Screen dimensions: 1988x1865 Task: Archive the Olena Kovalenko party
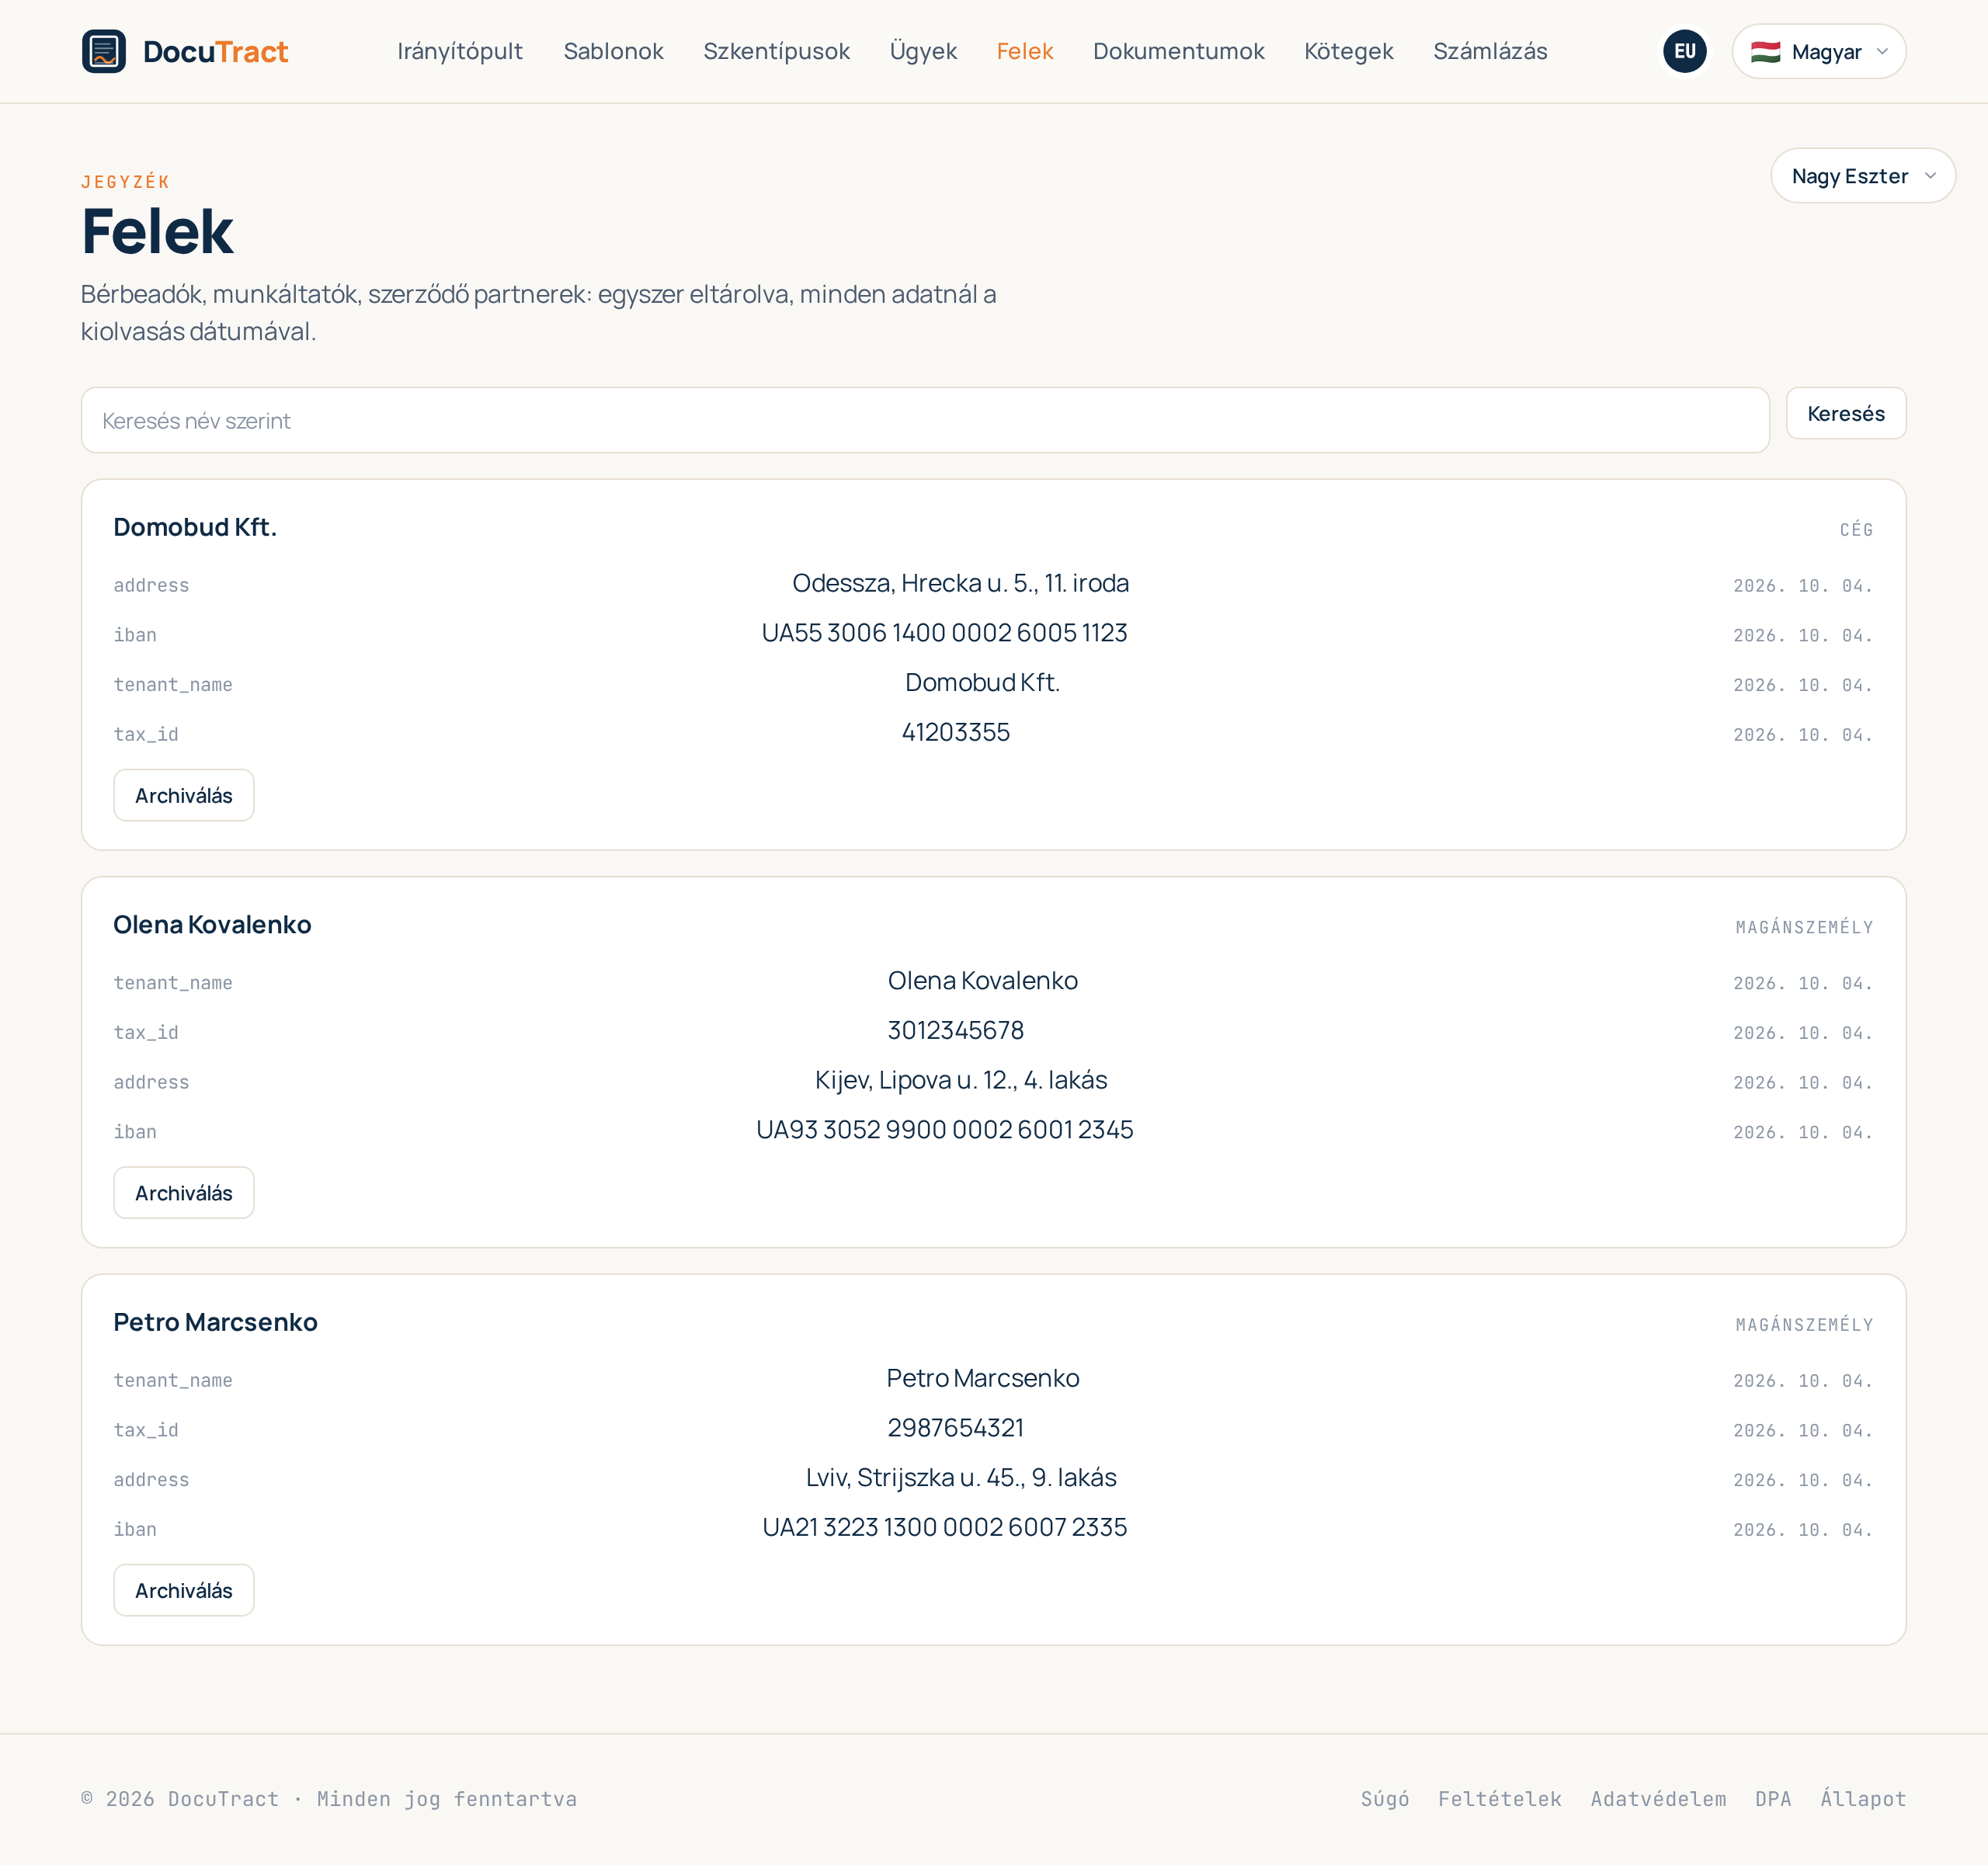[184, 1193]
